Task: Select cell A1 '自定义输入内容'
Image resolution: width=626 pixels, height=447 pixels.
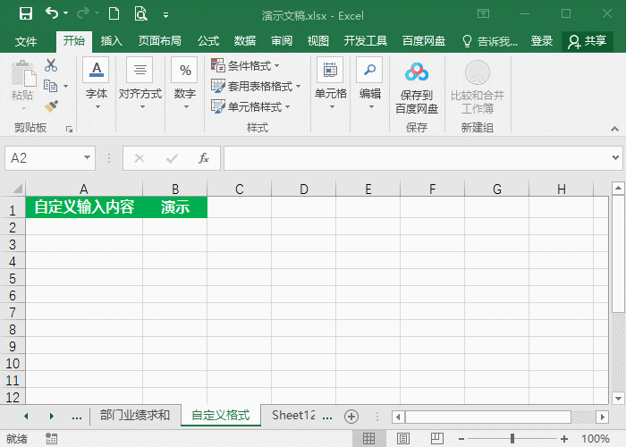Action: coord(84,207)
